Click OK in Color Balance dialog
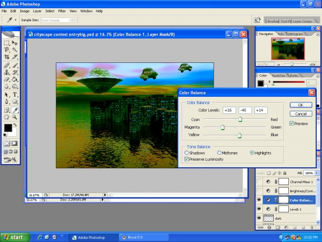The height and width of the screenshot is (242, 322). coord(301,105)
